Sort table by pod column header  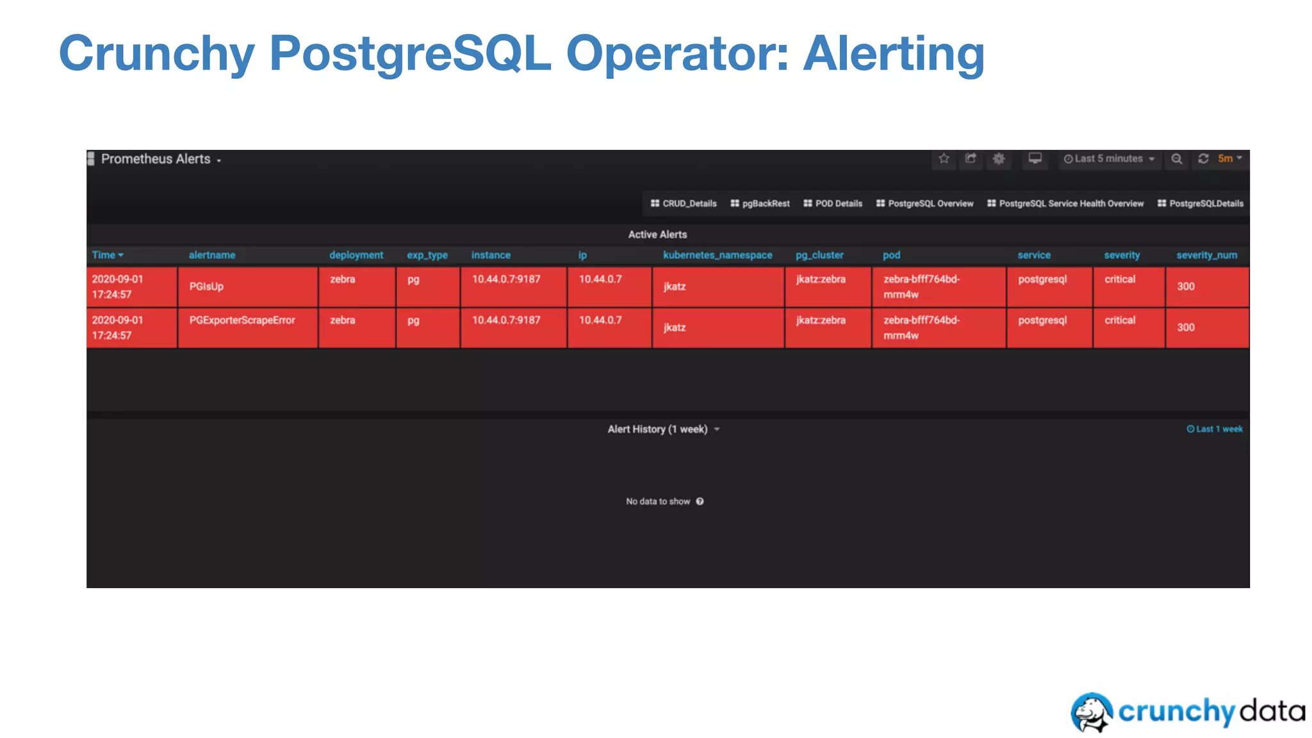pos(891,255)
